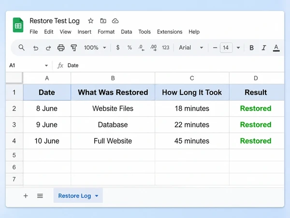Open the name box A1 dropdown arrow
This screenshot has height=218, width=290.
pos(46,65)
